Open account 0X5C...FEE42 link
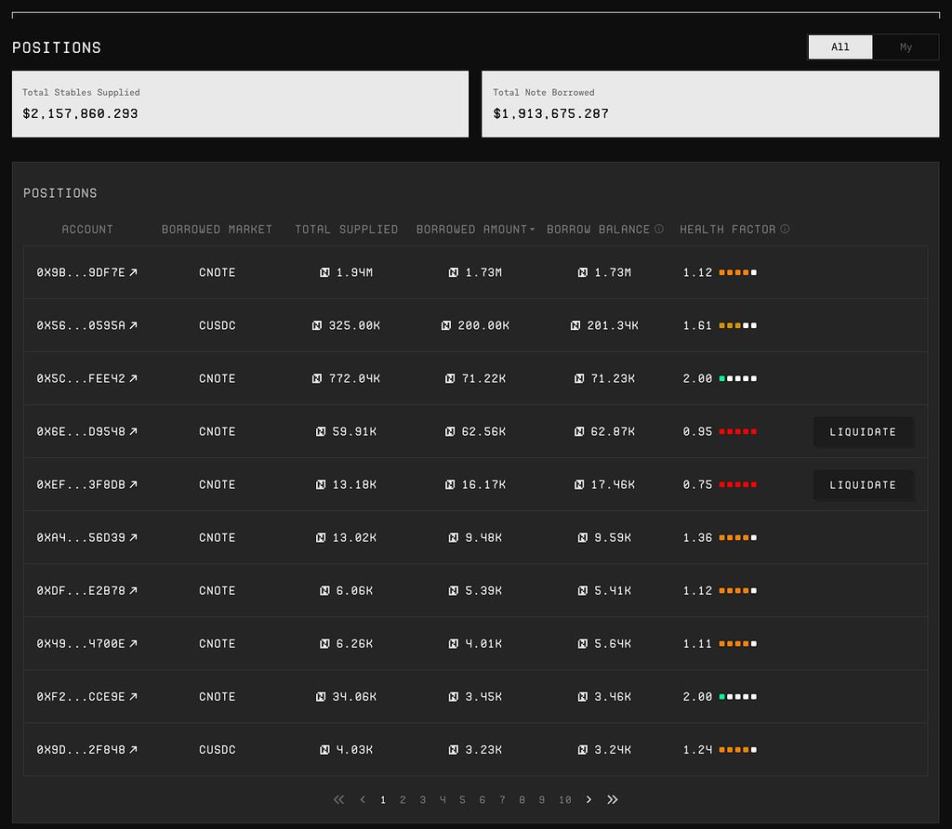The height and width of the screenshot is (829, 952). point(133,378)
